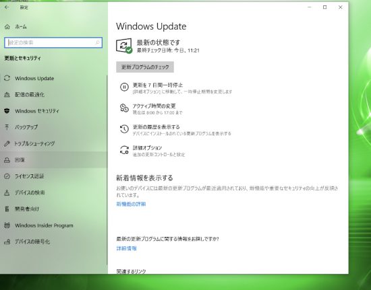Click the gear-sync icon for 詳細オプション
Image resolution: width=371 pixels, height=290 pixels.
click(x=124, y=150)
